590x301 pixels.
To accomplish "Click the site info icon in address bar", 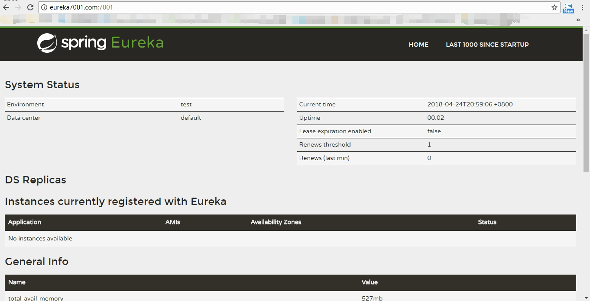I will (44, 7).
